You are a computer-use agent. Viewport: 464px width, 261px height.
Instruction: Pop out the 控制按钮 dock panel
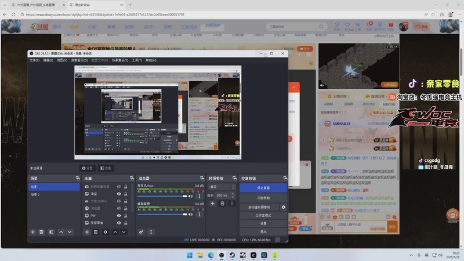pos(285,178)
